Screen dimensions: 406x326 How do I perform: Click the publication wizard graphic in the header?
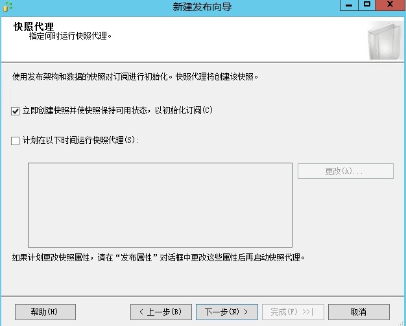[381, 40]
